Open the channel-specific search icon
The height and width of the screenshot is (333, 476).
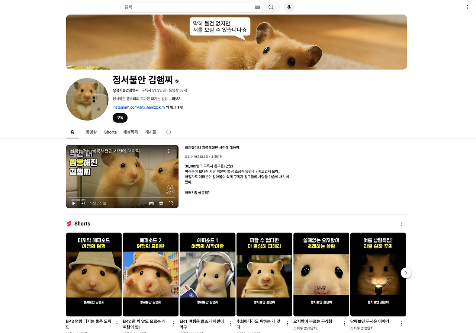pos(168,132)
